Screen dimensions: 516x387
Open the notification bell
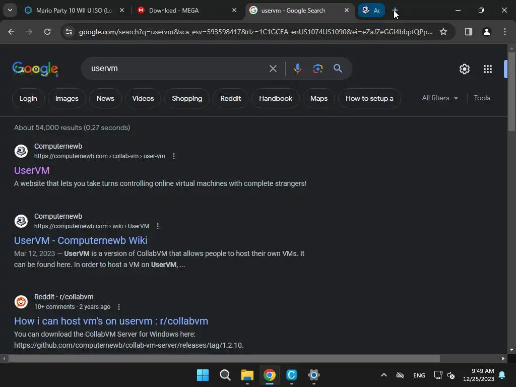pyautogui.click(x=502, y=375)
